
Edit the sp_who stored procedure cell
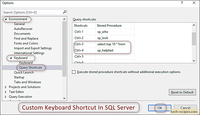(115, 32)
